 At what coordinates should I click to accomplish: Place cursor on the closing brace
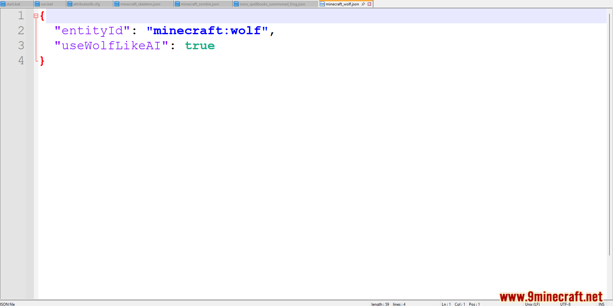point(42,61)
